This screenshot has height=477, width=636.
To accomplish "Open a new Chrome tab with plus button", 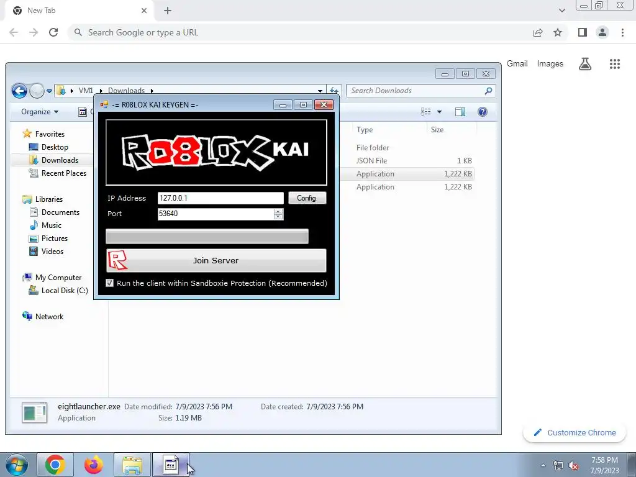I will coord(168,11).
